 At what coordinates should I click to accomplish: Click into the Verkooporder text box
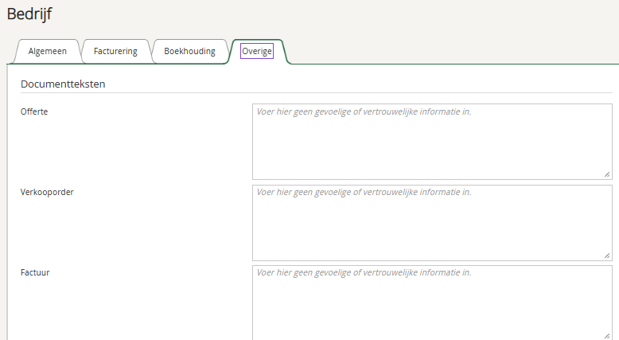(432, 229)
